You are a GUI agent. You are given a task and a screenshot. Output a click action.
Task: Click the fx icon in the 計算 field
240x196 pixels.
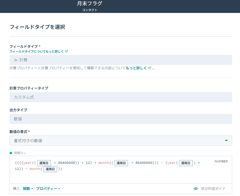coord(16,60)
